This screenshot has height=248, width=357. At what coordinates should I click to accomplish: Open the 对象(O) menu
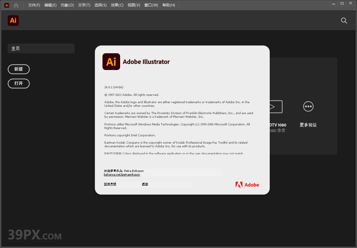(67, 5)
